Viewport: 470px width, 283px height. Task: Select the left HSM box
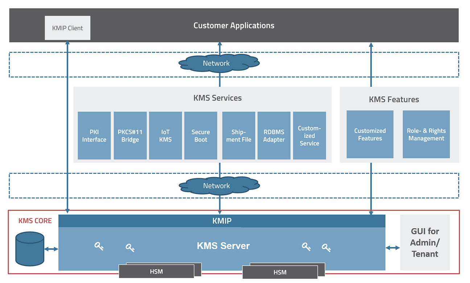156,271
